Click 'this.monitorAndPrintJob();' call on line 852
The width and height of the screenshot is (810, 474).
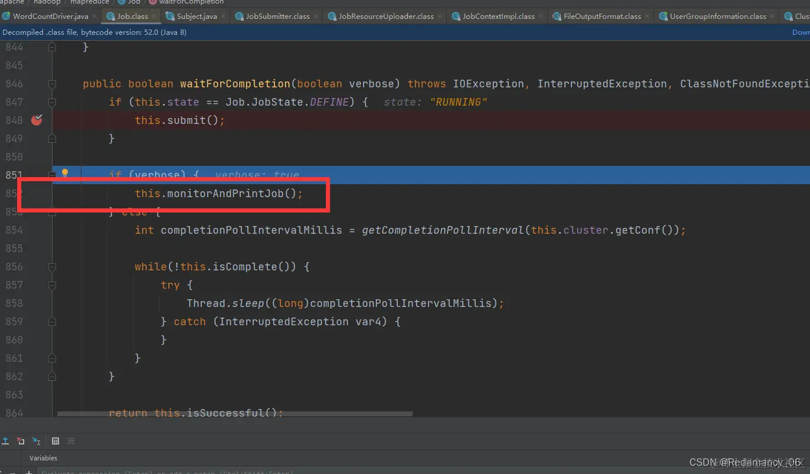pos(218,194)
